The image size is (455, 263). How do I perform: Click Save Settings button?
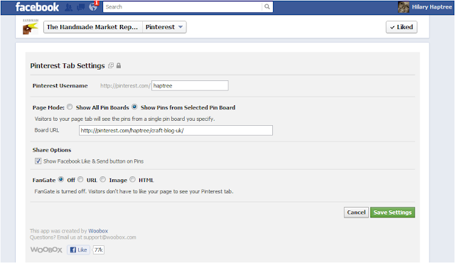392,213
